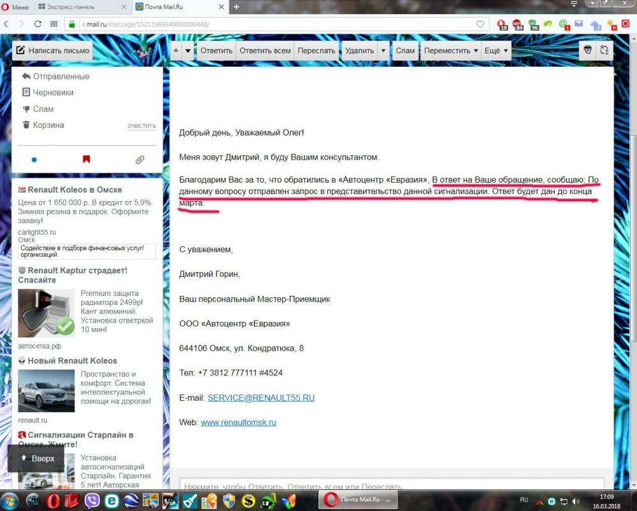Filter messages with attachments paperclip
This screenshot has height=511, width=637.
coord(140,160)
